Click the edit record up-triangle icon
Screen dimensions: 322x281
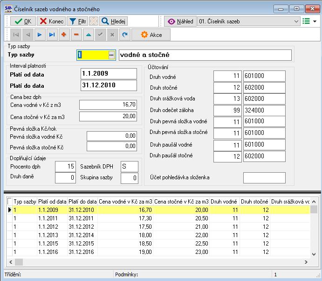pos(89,35)
